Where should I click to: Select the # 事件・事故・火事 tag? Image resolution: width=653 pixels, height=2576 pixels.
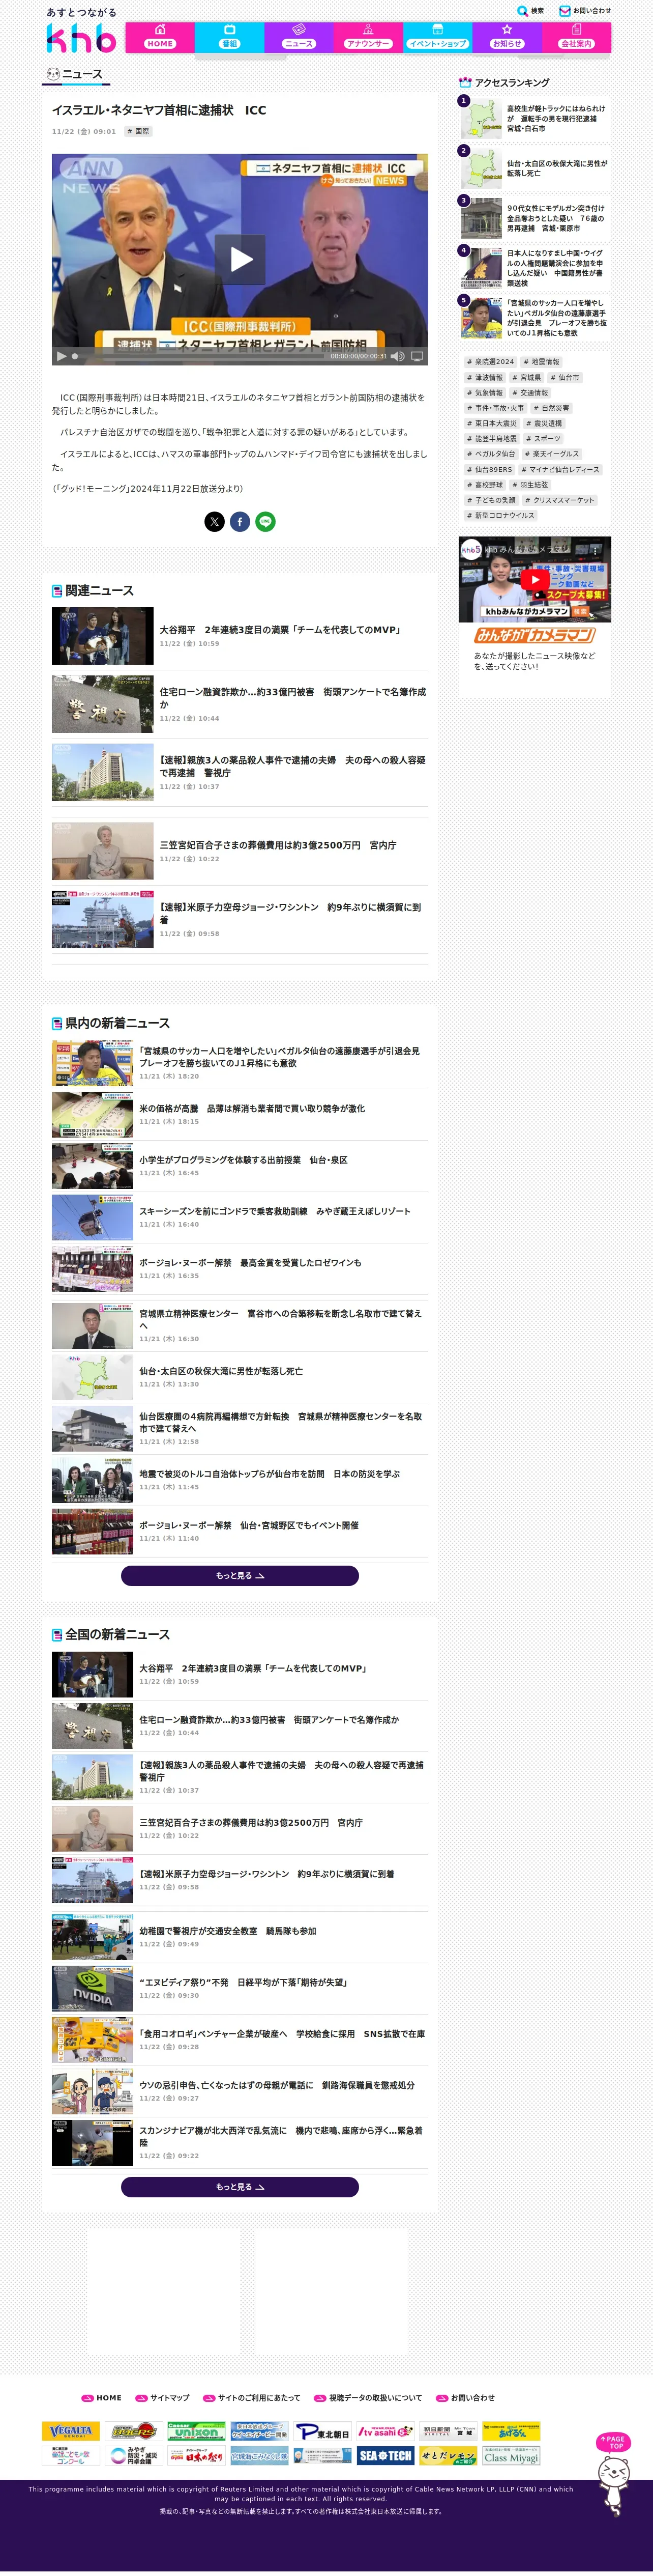click(x=495, y=408)
